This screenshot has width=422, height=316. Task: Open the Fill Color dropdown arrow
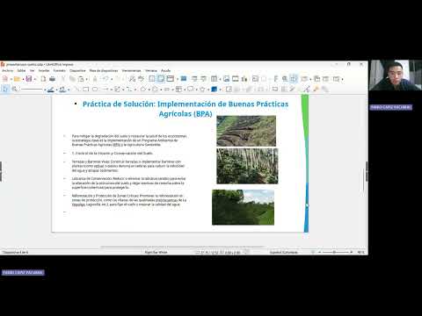point(69,90)
